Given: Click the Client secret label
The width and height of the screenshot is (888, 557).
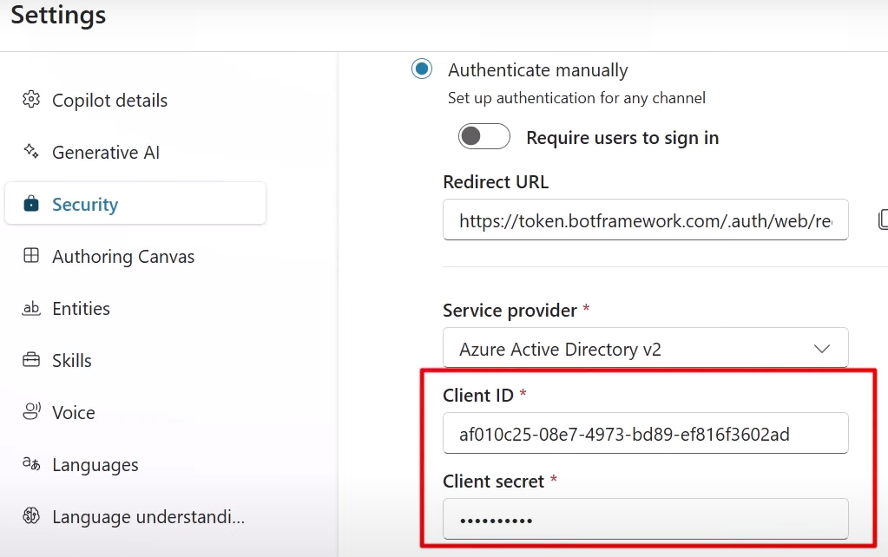Looking at the screenshot, I should point(493,482).
